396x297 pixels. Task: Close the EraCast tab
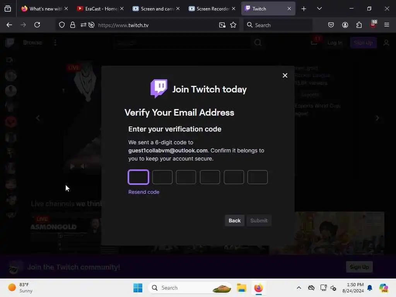coord(122,9)
